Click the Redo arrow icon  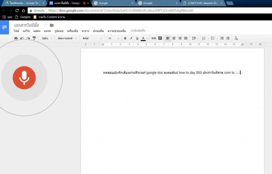(x=28, y=38)
